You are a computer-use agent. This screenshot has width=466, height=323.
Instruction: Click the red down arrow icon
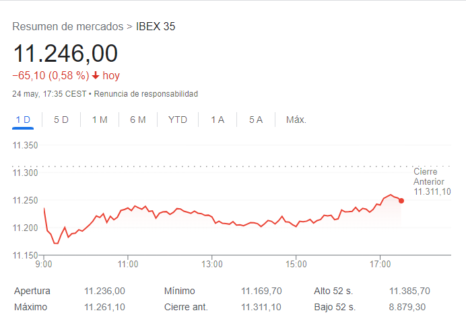pyautogui.click(x=96, y=76)
